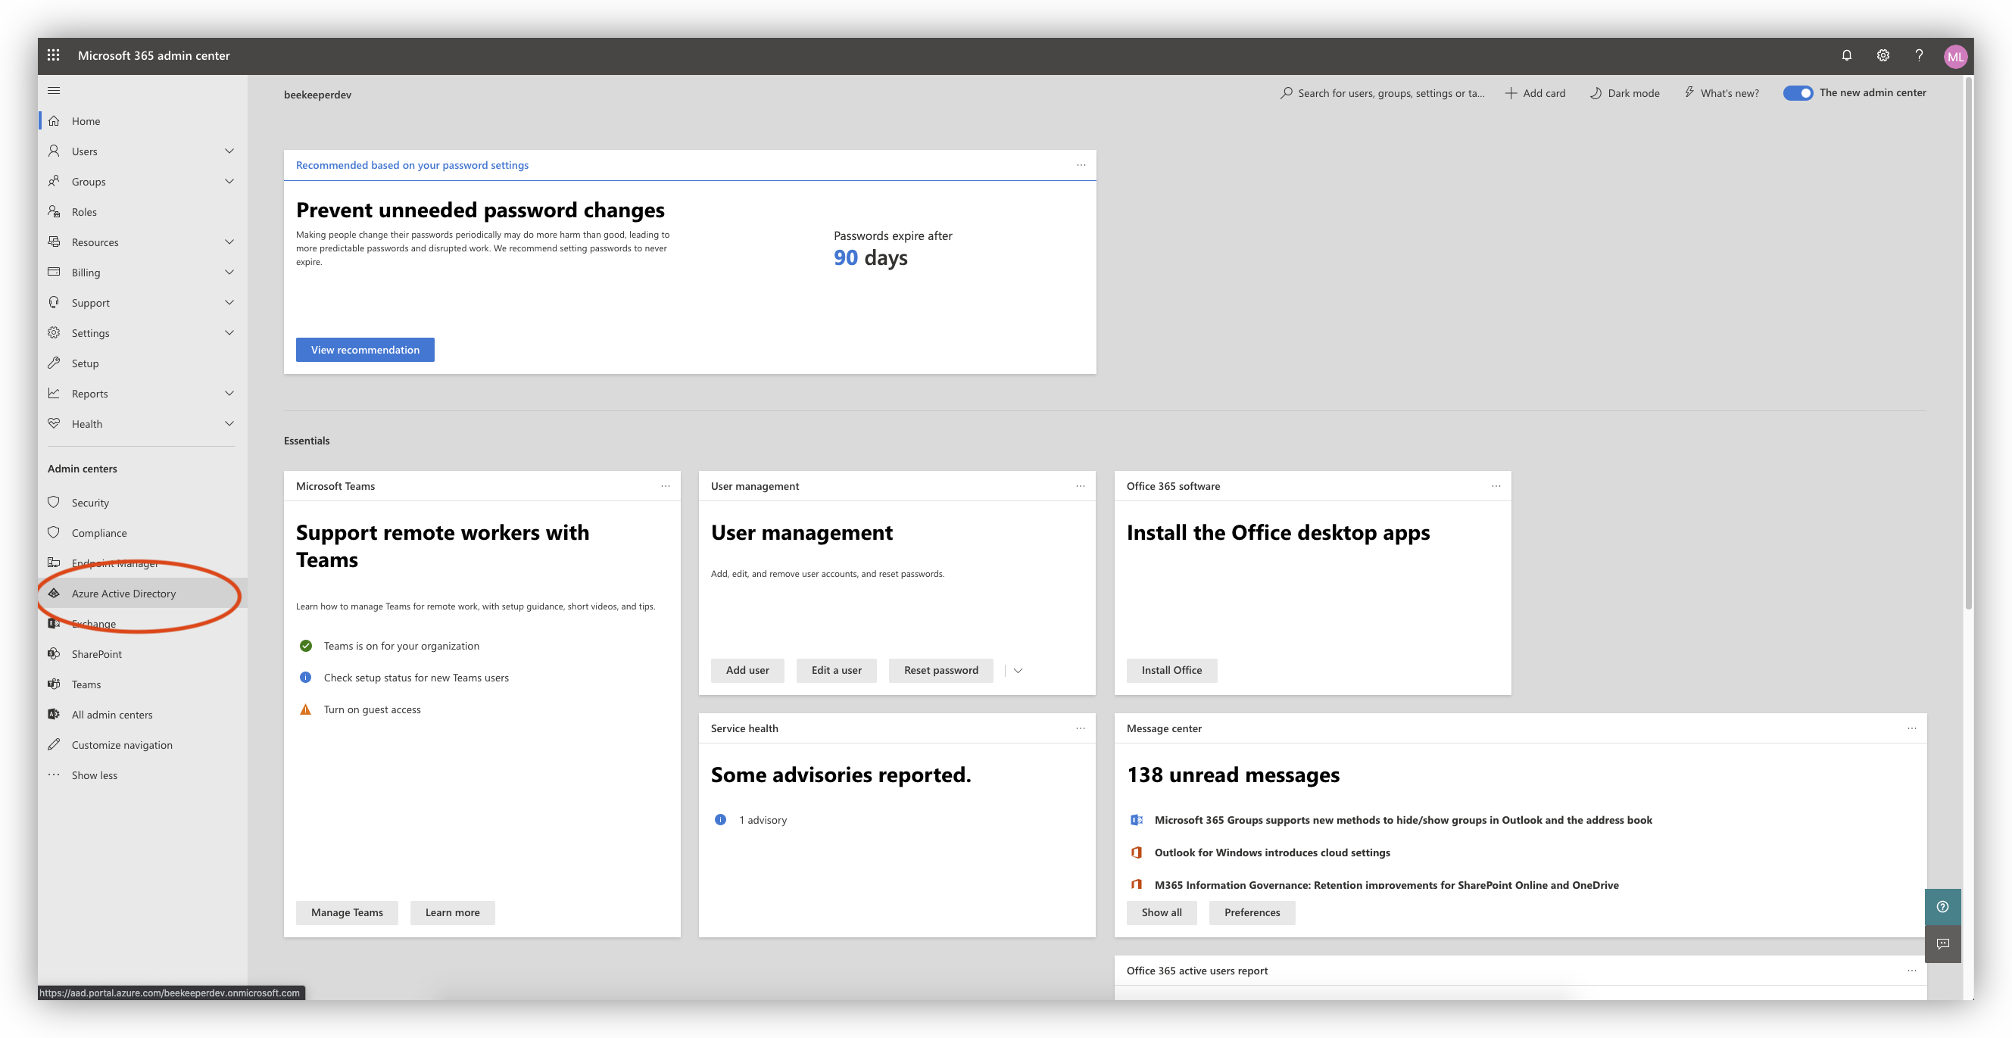Open the app launcher waffle icon

coord(53,55)
